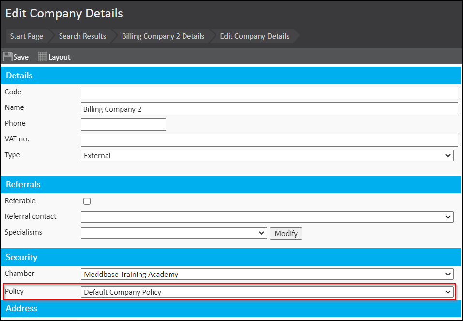This screenshot has width=463, height=321.
Task: Click the Specialisms label text
Action: pos(23,232)
